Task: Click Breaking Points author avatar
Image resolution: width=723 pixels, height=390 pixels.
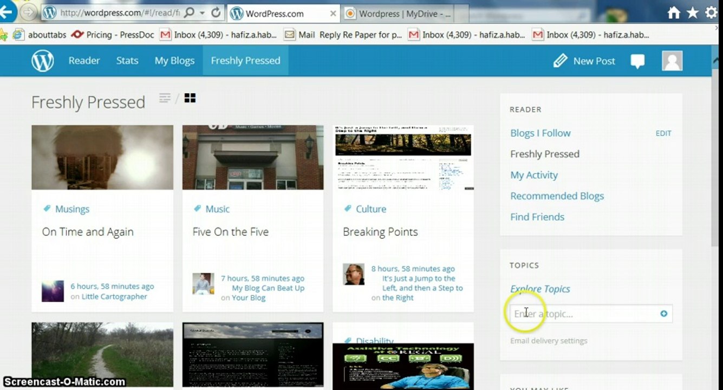Action: [x=354, y=274]
